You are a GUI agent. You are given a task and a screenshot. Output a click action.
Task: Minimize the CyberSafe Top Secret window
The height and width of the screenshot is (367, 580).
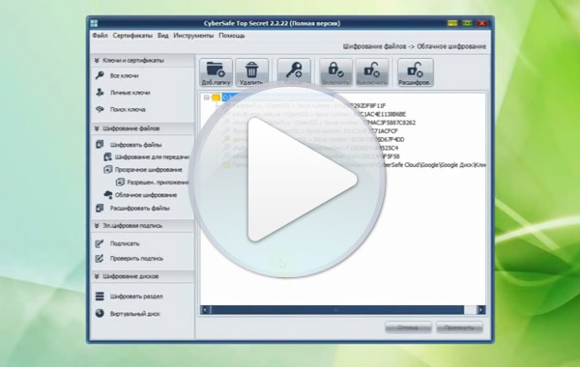click(452, 23)
